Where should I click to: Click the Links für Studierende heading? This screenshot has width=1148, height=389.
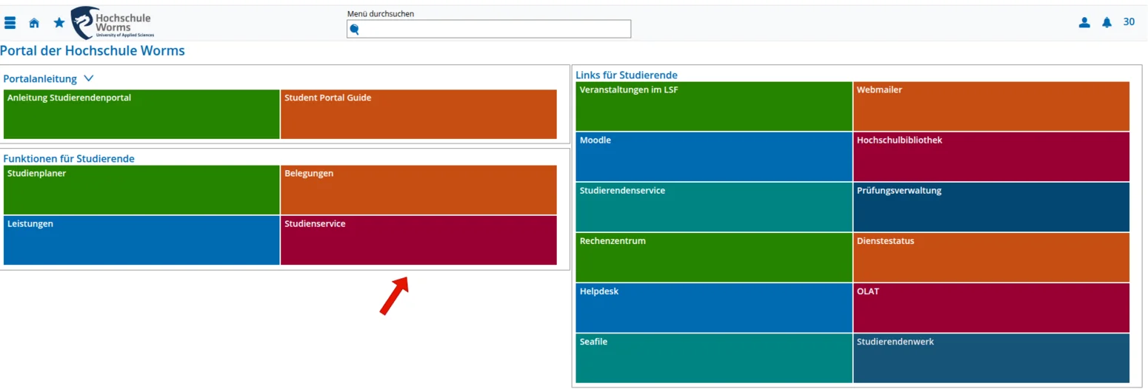click(x=627, y=75)
